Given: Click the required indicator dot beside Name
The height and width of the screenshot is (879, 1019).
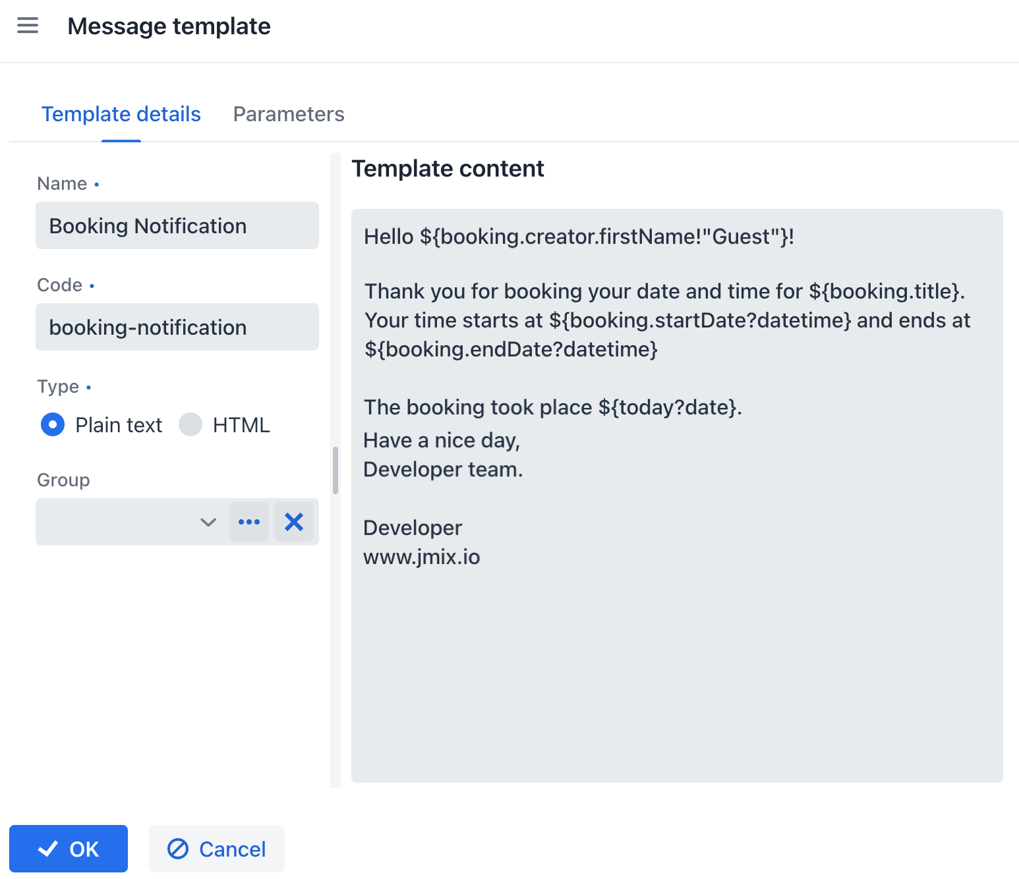Looking at the screenshot, I should [97, 184].
